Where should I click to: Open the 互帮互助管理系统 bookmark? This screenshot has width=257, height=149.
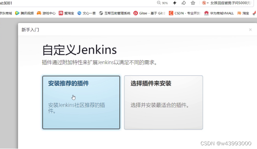[x=115, y=13]
